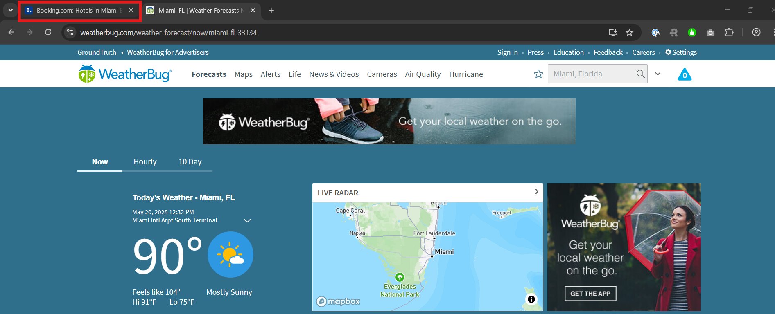Click the Feedback link

pyautogui.click(x=608, y=52)
